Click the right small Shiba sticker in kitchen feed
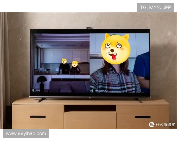This screenshot has width=177, height=141. [x=75, y=64]
